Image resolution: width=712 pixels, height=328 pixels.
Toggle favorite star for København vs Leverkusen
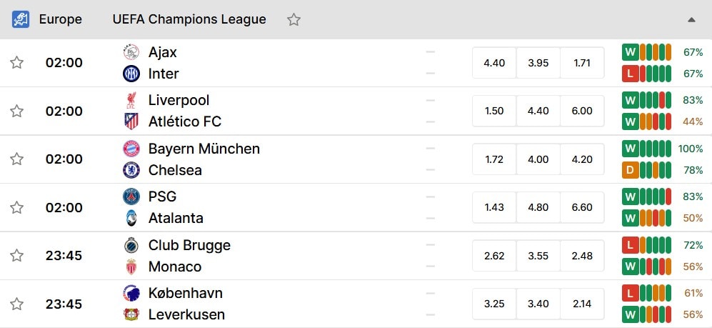coord(17,304)
